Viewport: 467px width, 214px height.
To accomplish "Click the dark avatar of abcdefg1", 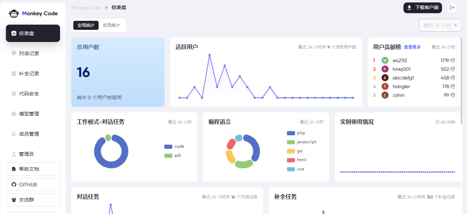I will tap(385, 78).
